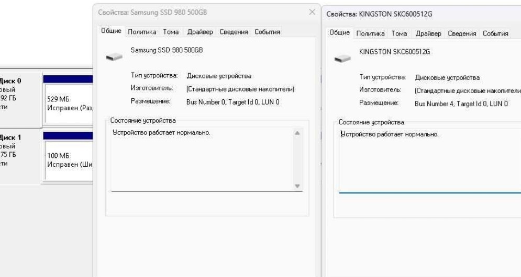This screenshot has width=521, height=277.
Task: Open Сведения tab in KINGSTON properties window
Action: 462,33
